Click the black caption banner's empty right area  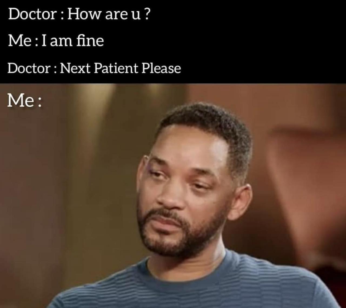[265, 41]
